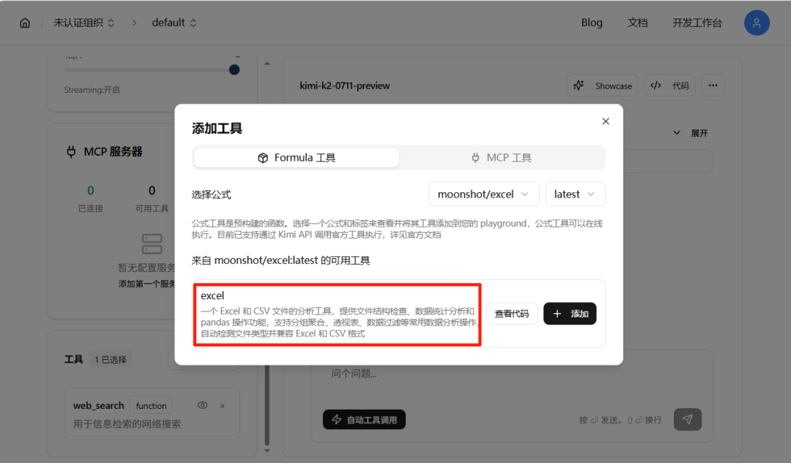
Task: Click the function tag on web_search
Action: [x=151, y=405]
